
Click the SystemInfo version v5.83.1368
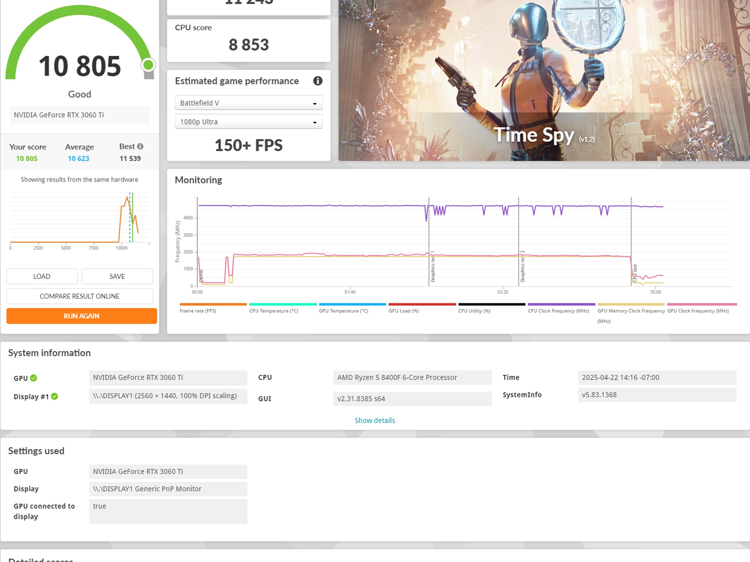[657, 395]
